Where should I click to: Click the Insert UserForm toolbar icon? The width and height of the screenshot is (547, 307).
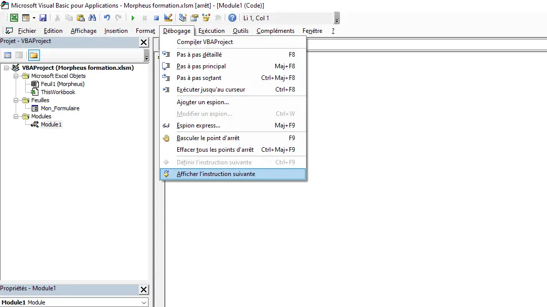tap(26, 18)
